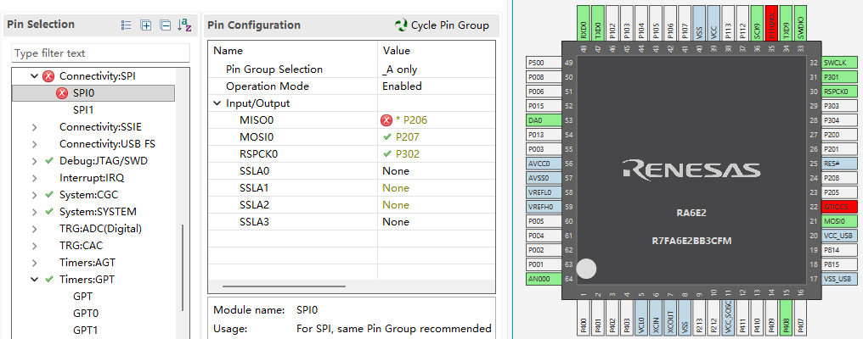The height and width of the screenshot is (339, 863).
Task: Open the SSLA0 value cell
Action: [x=437, y=171]
